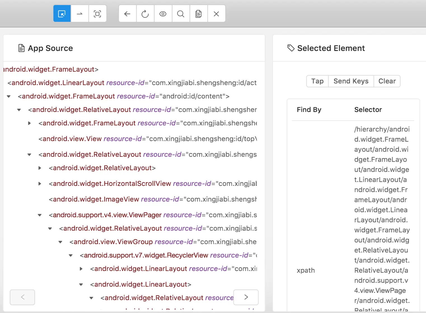
Task: Toggle recording with the eye icon
Action: 163,14
